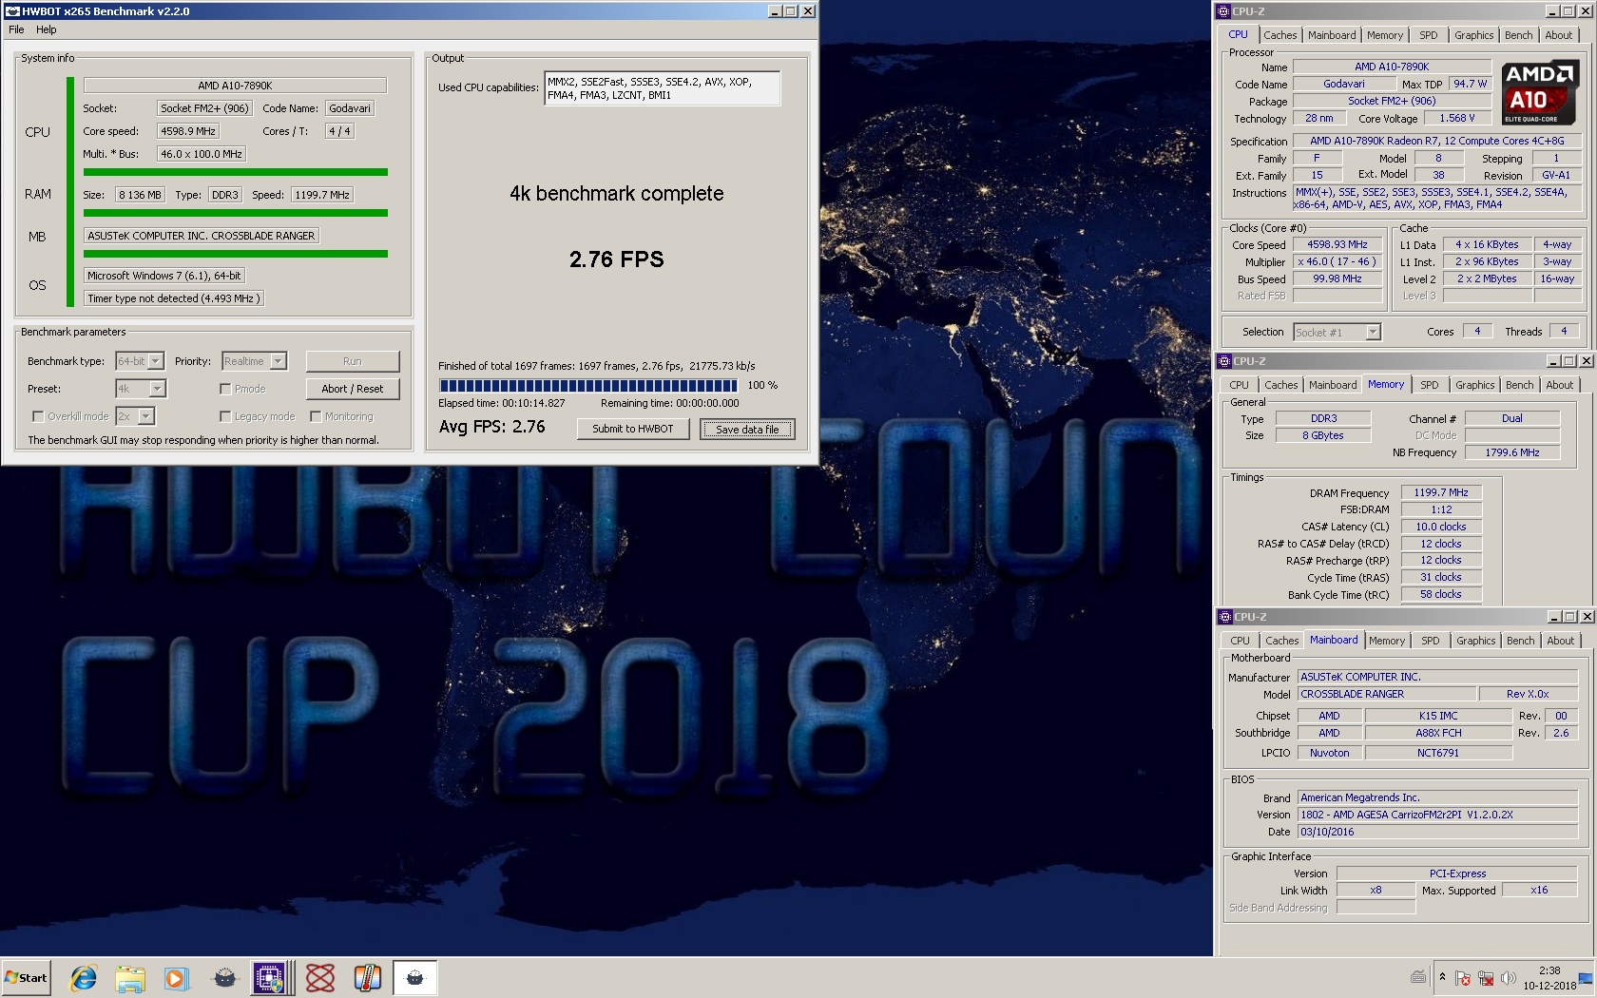Click the HWBOT x265 title bar icon
The width and height of the screenshot is (1597, 998).
[12, 11]
